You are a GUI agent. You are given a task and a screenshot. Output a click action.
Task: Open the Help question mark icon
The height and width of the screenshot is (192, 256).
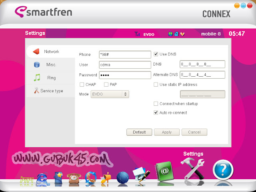(x=223, y=170)
